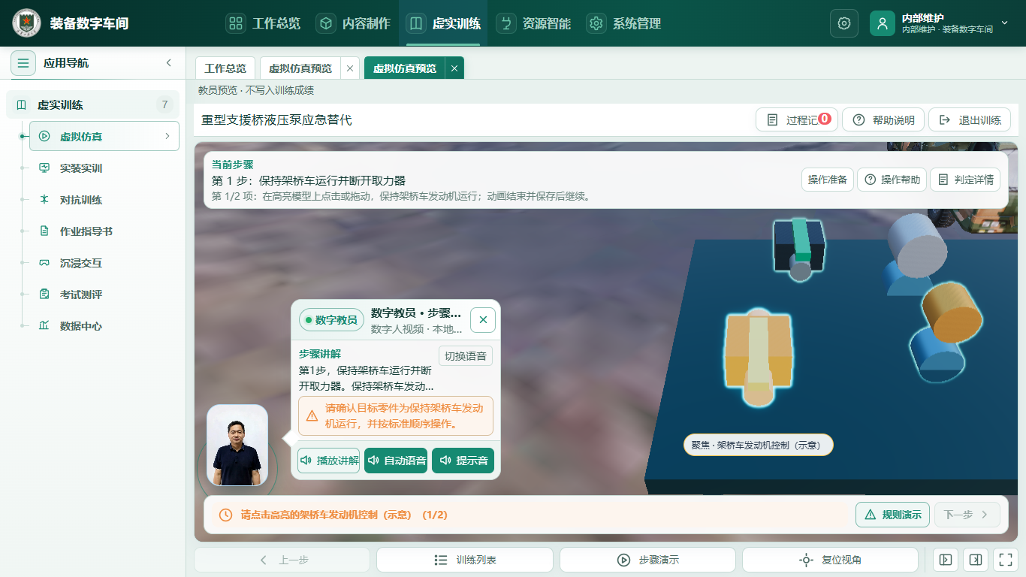Collapse sidebar with the left chevron arrow
This screenshot has width=1026, height=577.
click(168, 63)
